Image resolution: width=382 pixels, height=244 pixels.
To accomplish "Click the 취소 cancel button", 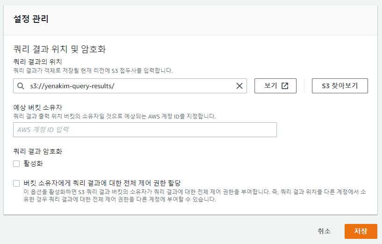I will click(x=324, y=231).
